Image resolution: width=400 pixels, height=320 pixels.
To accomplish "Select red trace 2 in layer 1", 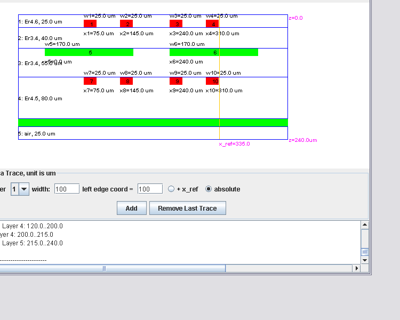I will (x=126, y=24).
